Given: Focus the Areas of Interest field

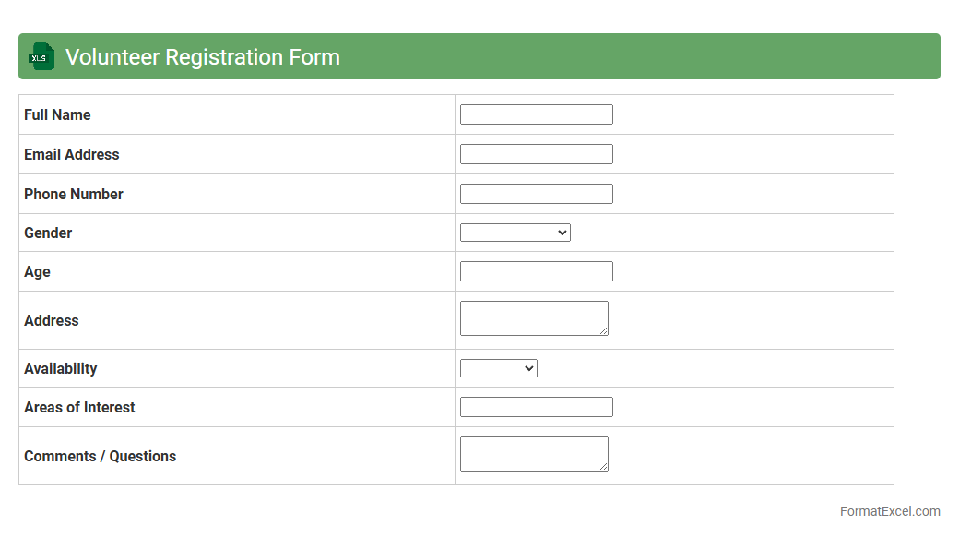Looking at the screenshot, I should tap(536, 407).
